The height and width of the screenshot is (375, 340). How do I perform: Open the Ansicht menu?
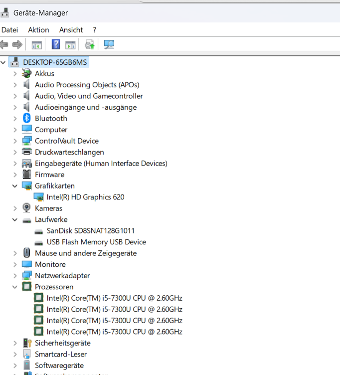tap(71, 30)
